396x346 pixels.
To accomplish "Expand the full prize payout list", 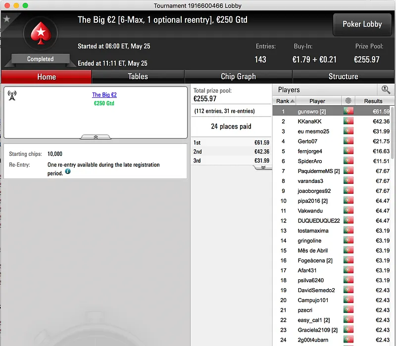I will pyautogui.click(x=263, y=168).
